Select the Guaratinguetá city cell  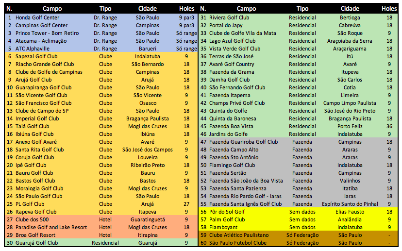click(148, 219)
